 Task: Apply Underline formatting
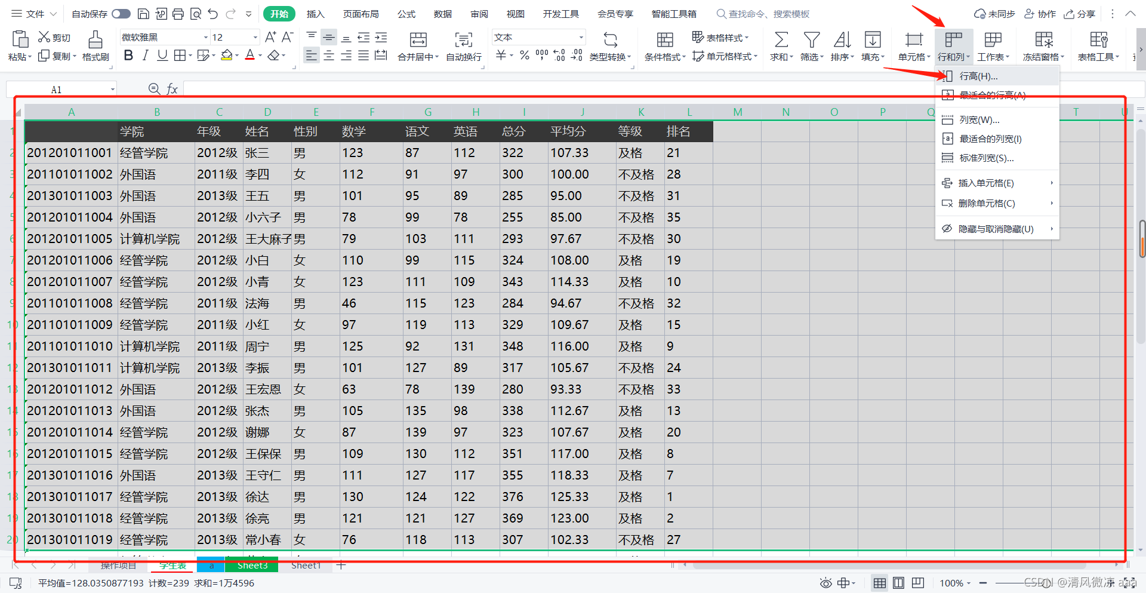pyautogui.click(x=162, y=56)
